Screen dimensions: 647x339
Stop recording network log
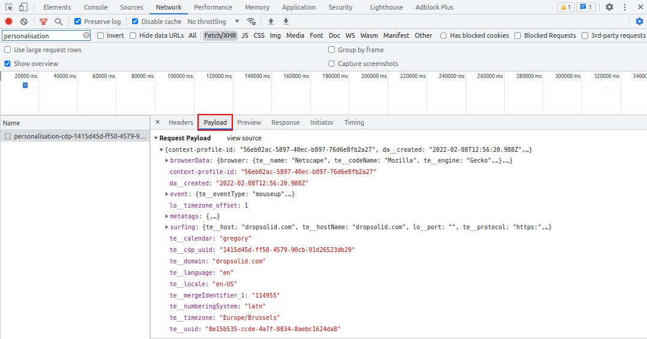(8, 22)
